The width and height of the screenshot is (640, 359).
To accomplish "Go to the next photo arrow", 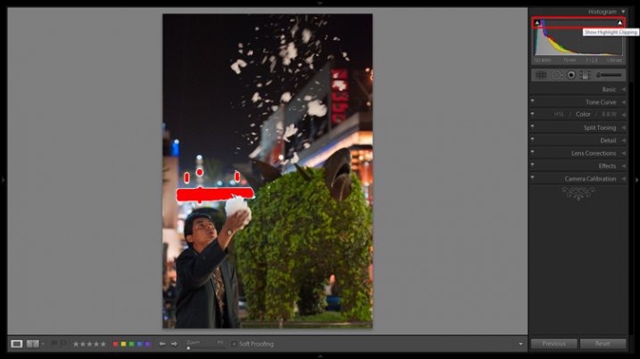I will (175, 344).
